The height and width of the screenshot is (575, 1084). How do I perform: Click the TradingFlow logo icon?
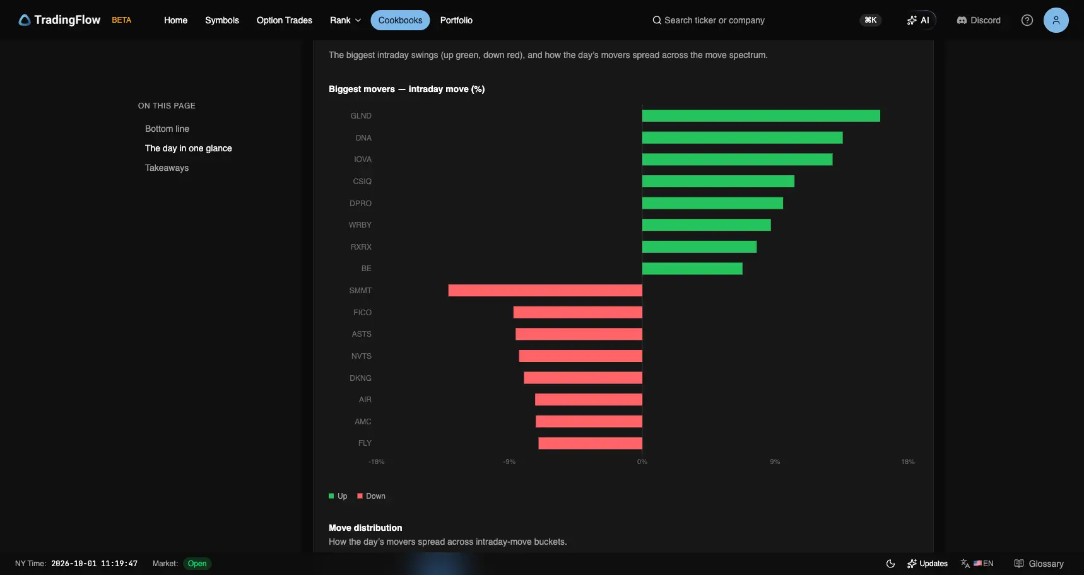coord(25,20)
